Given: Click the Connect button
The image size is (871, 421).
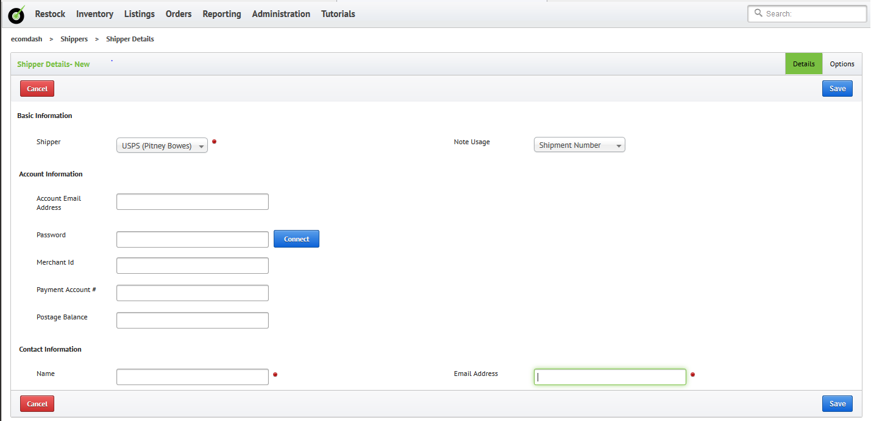Looking at the screenshot, I should pos(297,239).
